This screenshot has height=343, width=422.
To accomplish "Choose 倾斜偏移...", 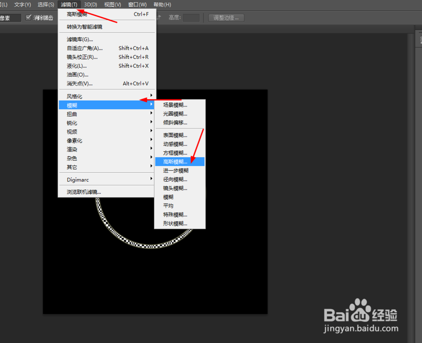I will coord(180,123).
